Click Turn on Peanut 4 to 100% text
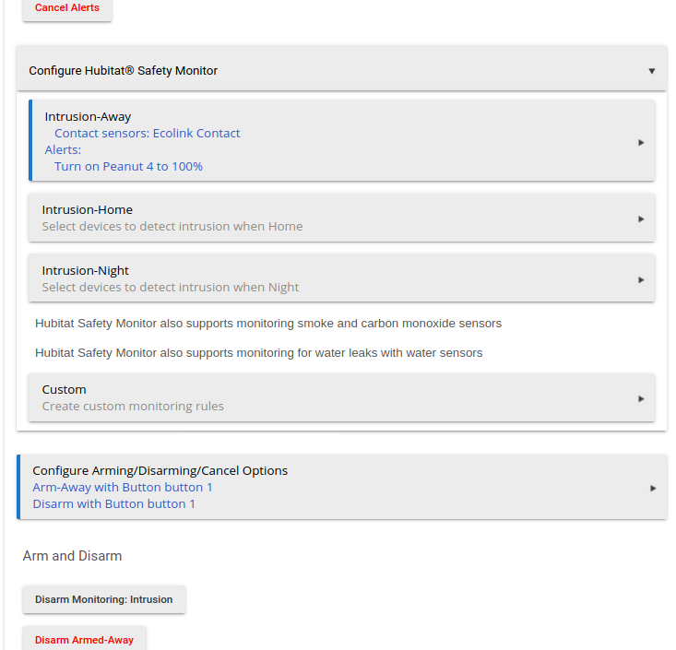 tap(128, 166)
